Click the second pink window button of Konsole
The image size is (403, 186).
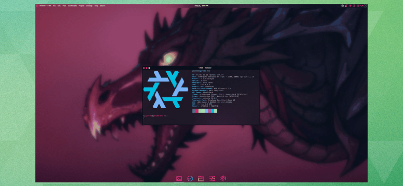pyautogui.click(x=146, y=68)
